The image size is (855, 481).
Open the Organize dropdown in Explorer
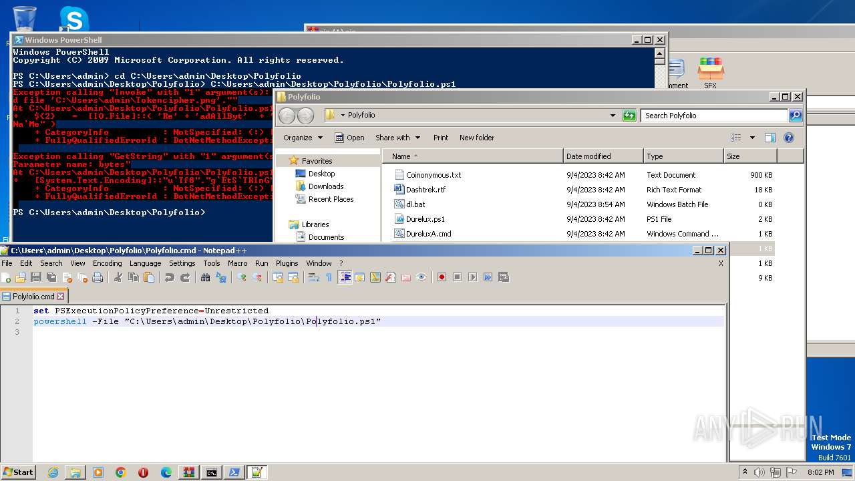[303, 138]
